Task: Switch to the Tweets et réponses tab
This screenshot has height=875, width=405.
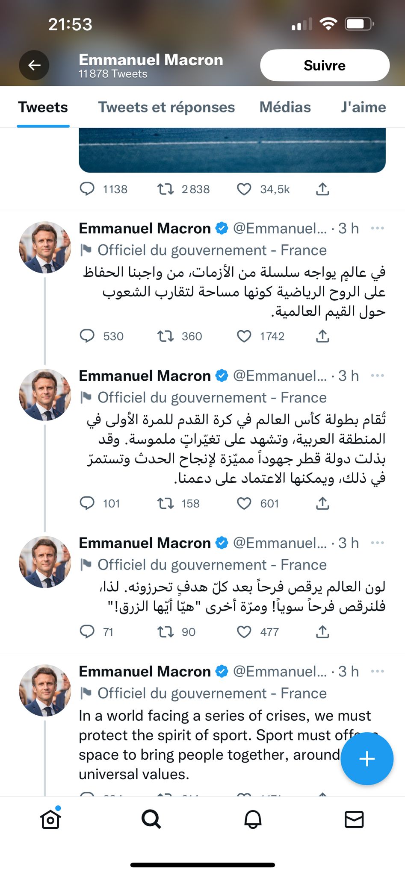Action: (x=166, y=107)
